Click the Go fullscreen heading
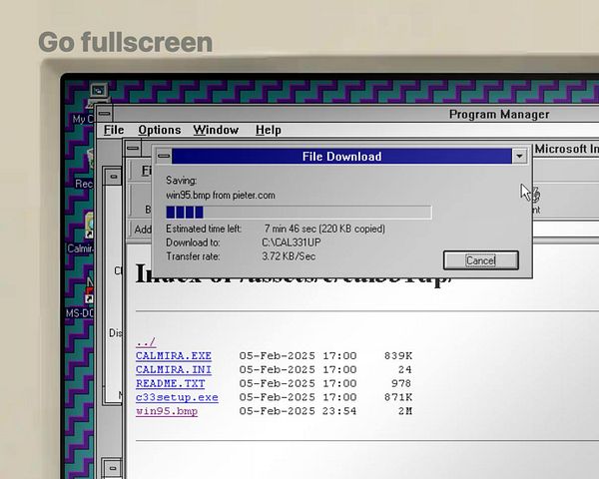The height and width of the screenshot is (479, 599). coord(126,42)
